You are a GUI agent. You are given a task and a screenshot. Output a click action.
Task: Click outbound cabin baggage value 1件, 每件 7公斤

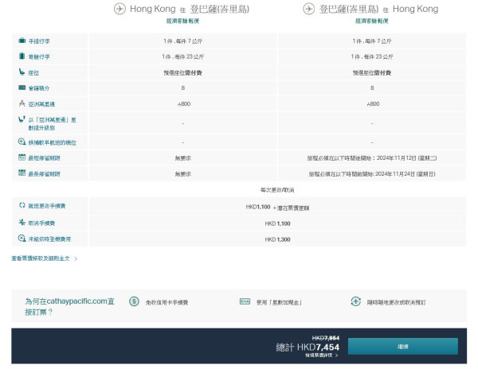click(183, 41)
